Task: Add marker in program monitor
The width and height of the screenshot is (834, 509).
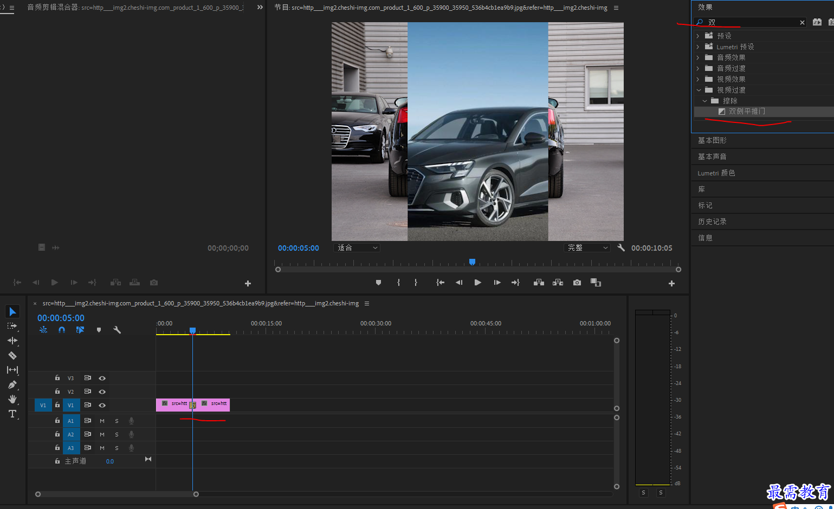Action: click(378, 283)
